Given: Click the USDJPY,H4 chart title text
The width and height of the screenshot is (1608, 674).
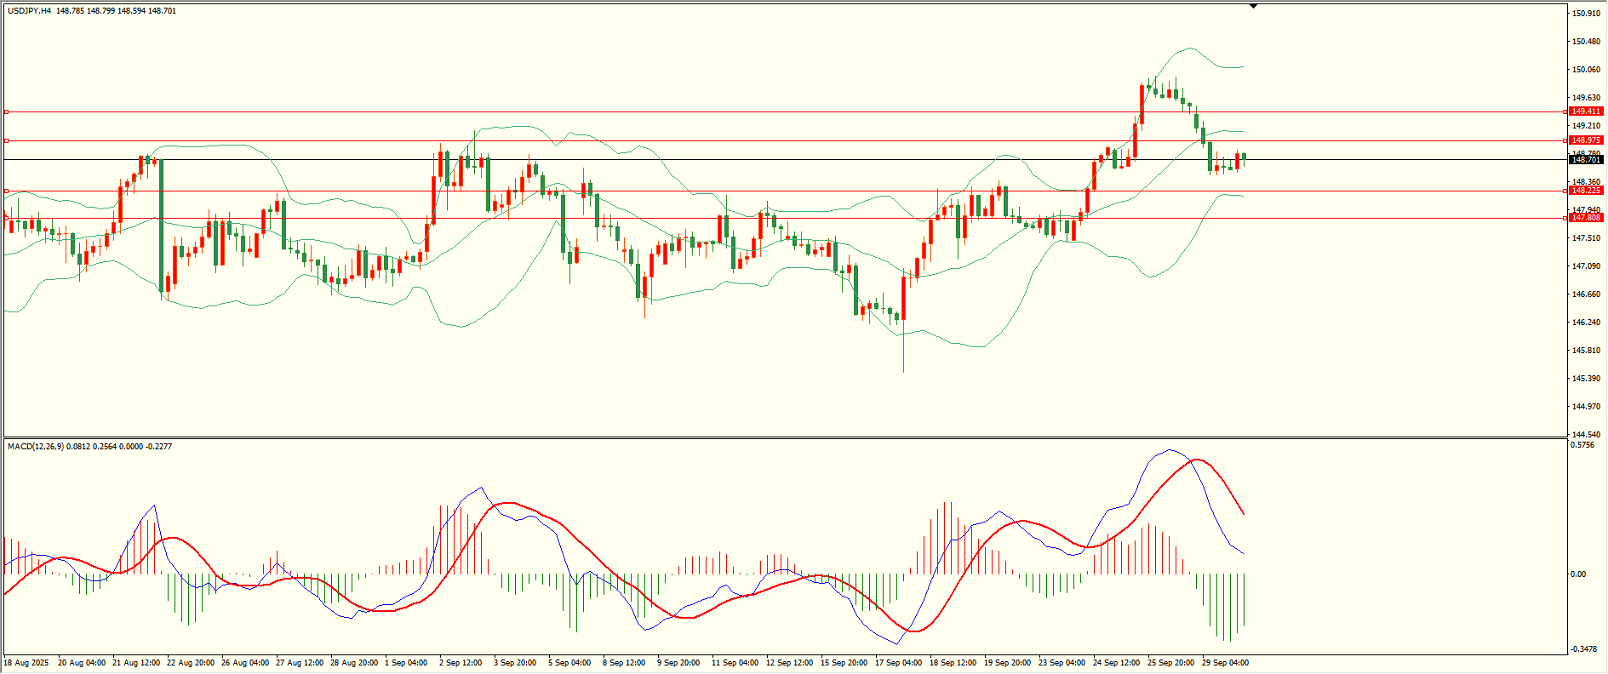Looking at the screenshot, I should 29,11.
